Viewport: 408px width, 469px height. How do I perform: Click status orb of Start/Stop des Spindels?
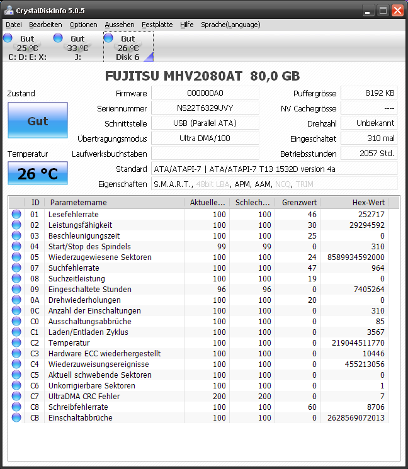click(16, 246)
